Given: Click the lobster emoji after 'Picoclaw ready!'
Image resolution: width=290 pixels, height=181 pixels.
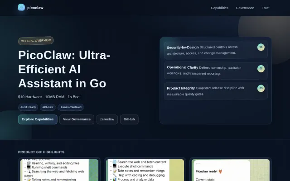Looking at the screenshot, I should coord(220,171).
